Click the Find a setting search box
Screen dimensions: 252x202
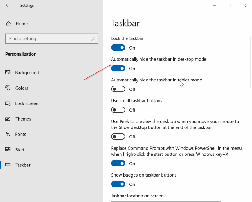tap(52, 39)
